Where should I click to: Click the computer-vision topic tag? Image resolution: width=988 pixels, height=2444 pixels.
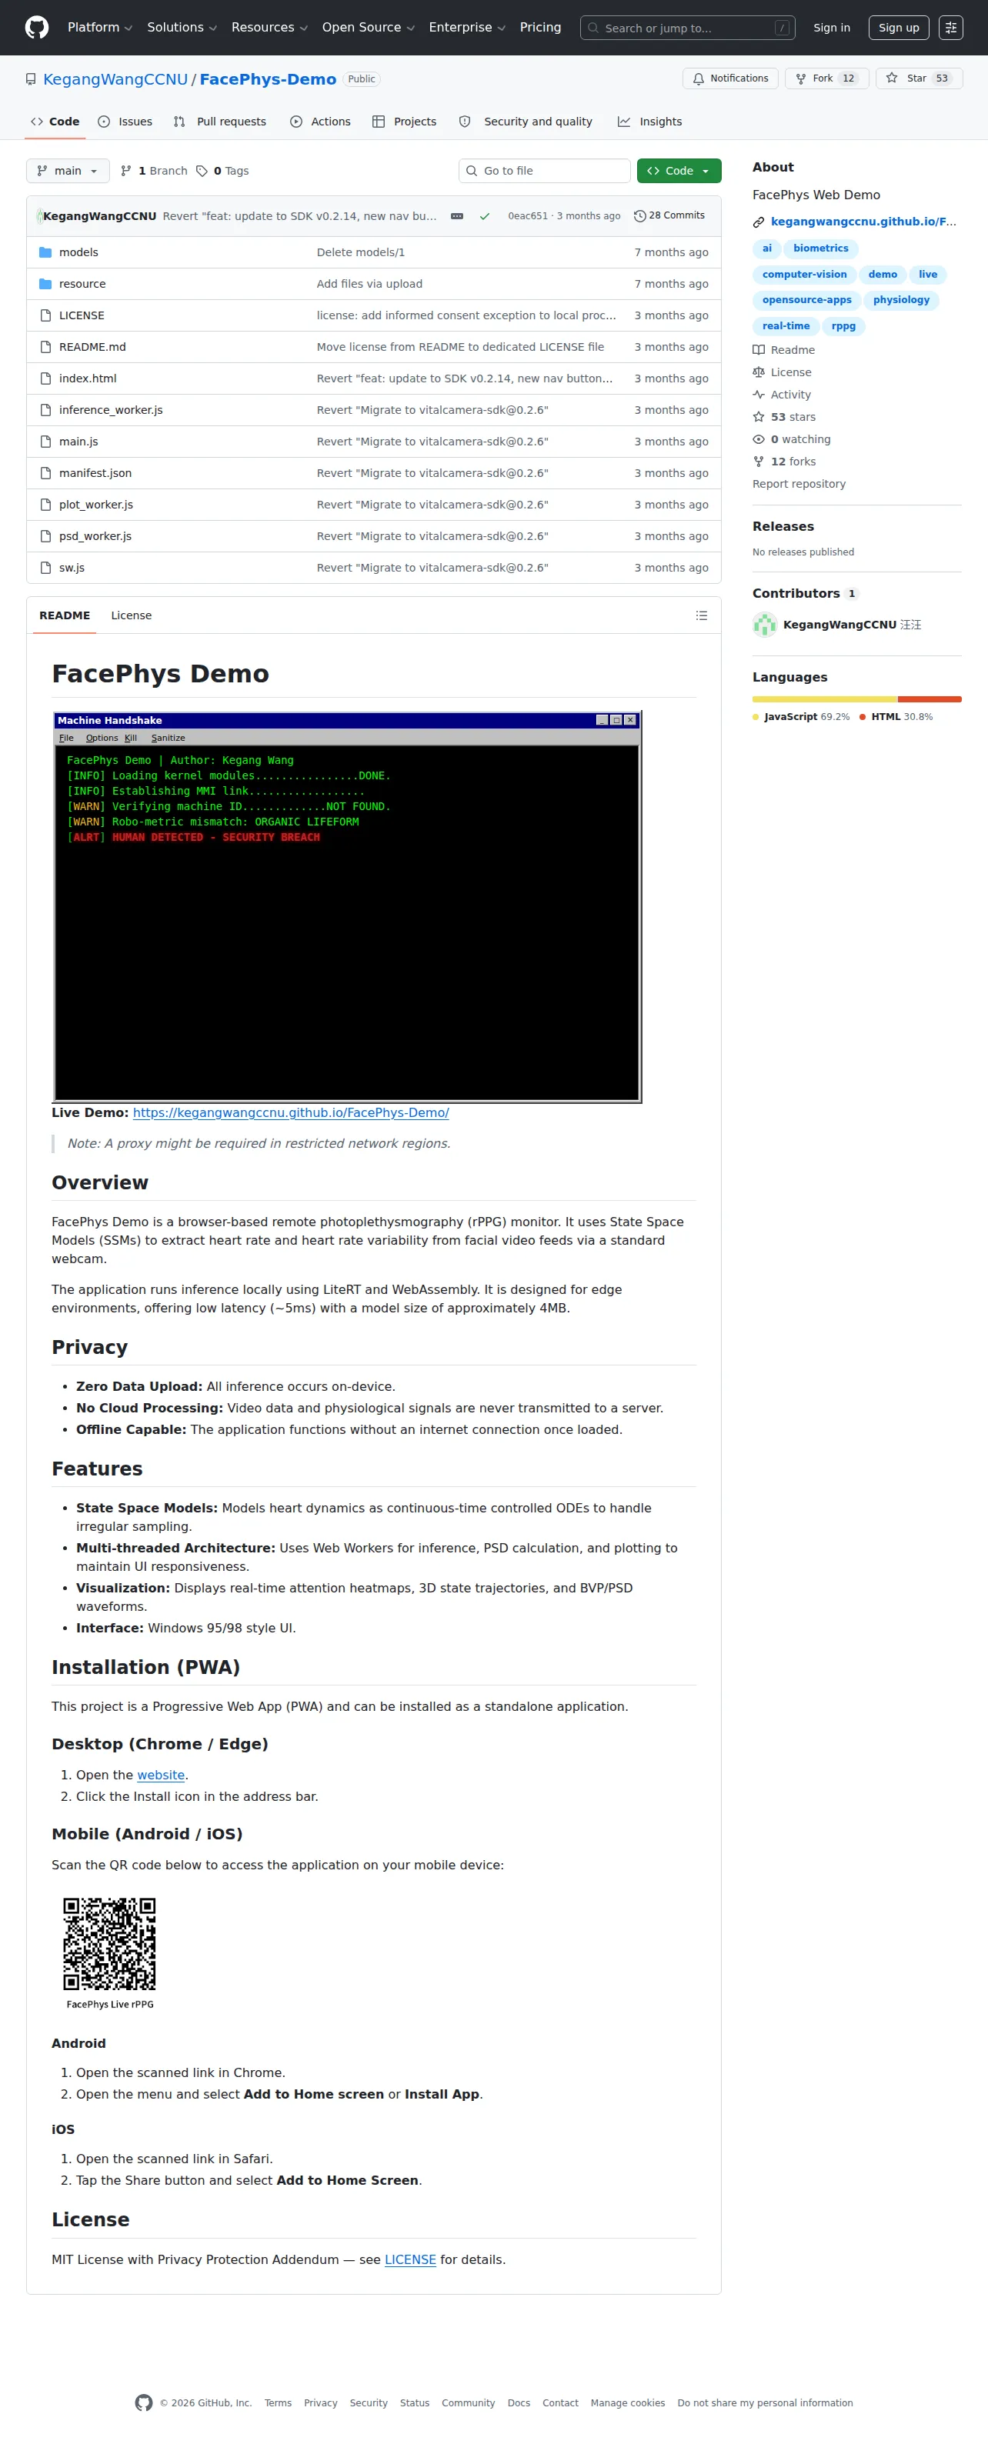pyautogui.click(x=805, y=274)
